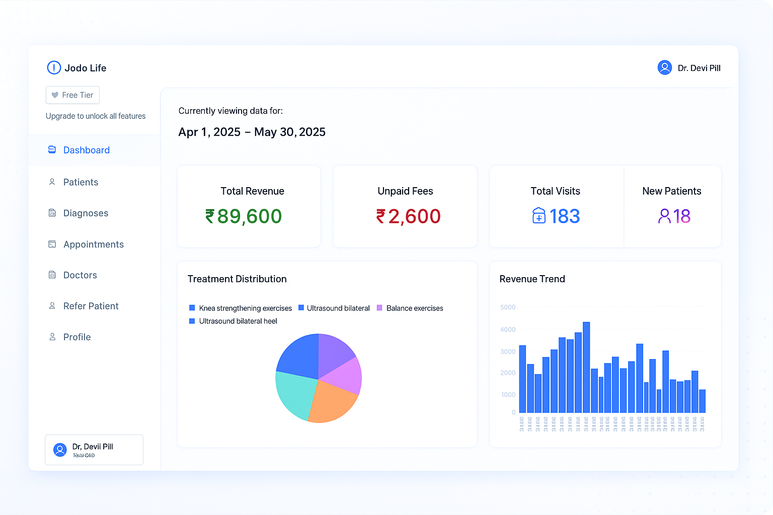Click the hospital icon beside Total Visits count
The image size is (773, 515).
pyautogui.click(x=538, y=215)
